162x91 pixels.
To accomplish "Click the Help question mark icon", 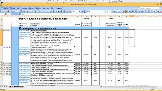I will click(82, 11).
